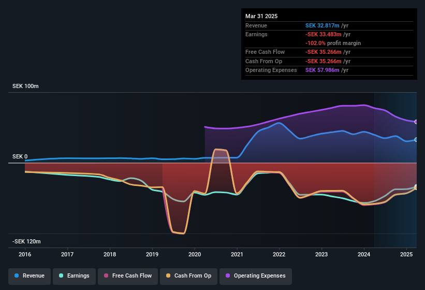425x290 pixels.
Task: Click the Earnings label in the tooltip
Action: [x=256, y=34]
